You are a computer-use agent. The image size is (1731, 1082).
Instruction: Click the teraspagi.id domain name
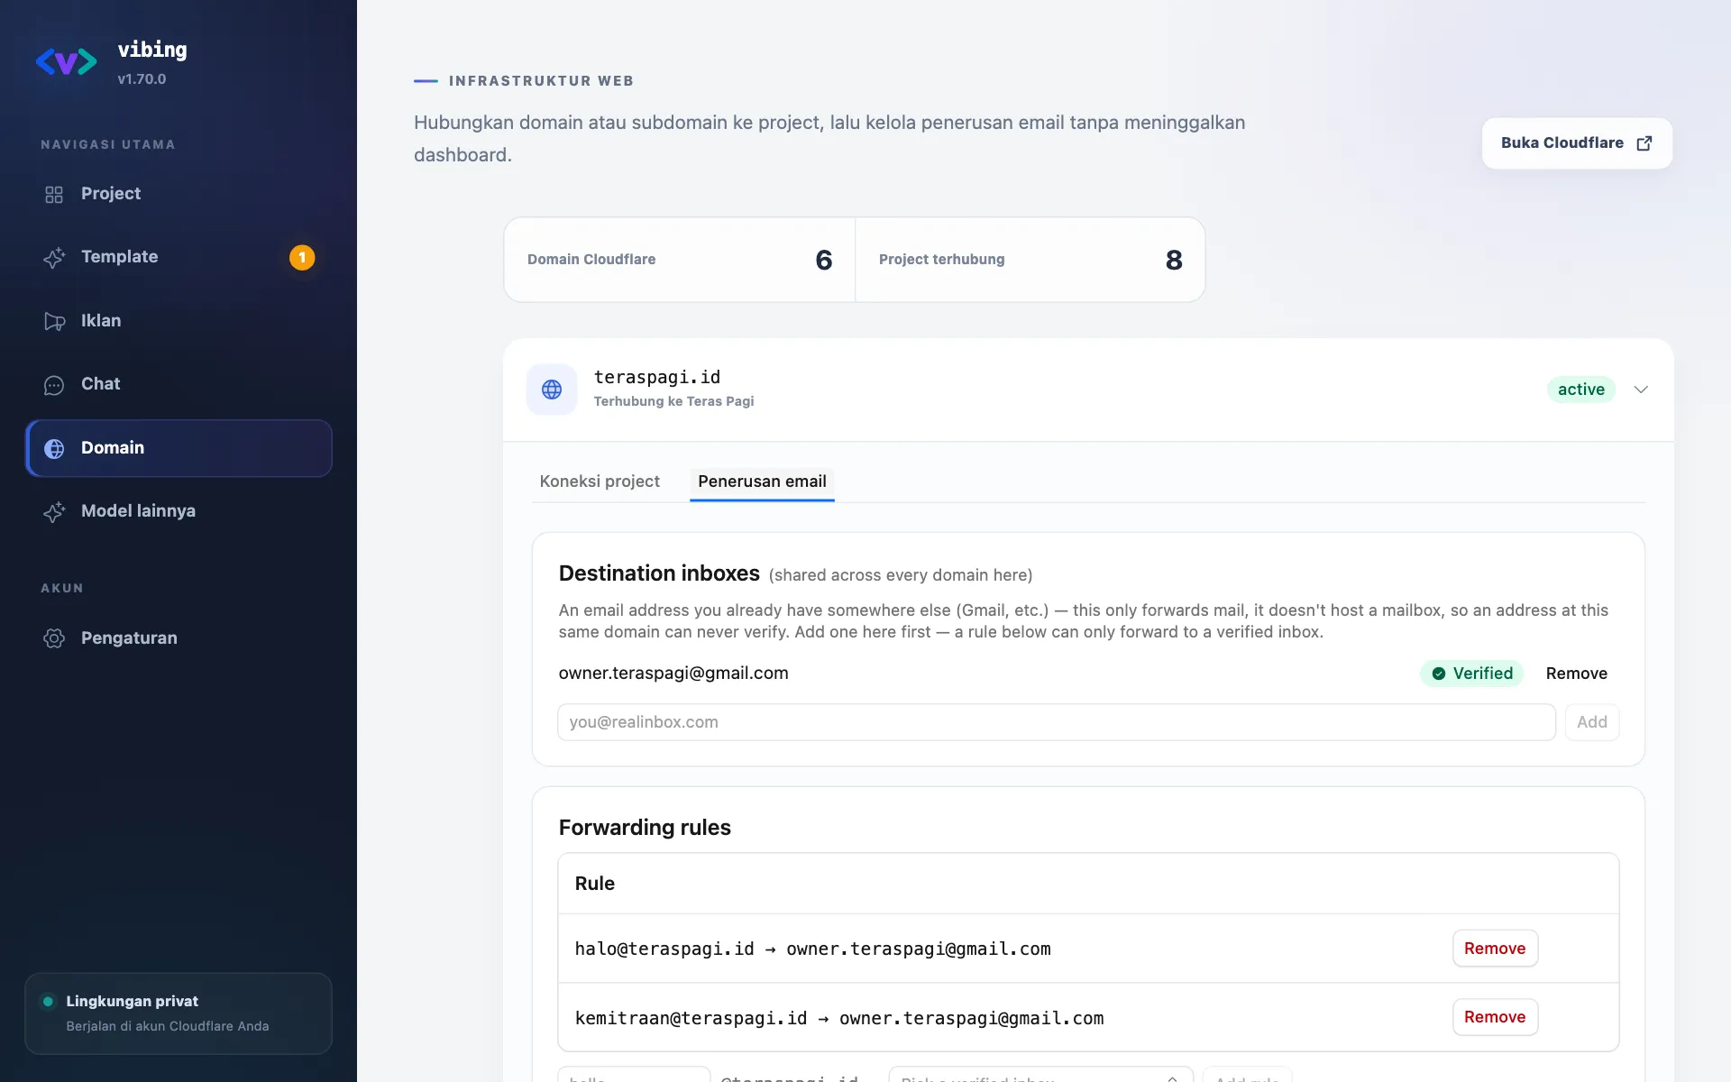[x=657, y=377]
